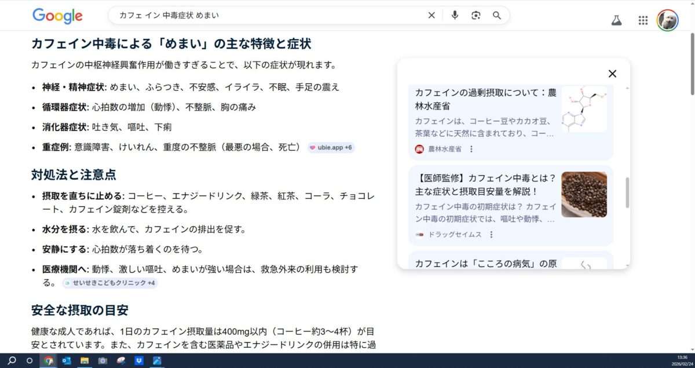Click the sources panel scrollbar thumb
The height and width of the screenshot is (368, 695).
pos(627,193)
